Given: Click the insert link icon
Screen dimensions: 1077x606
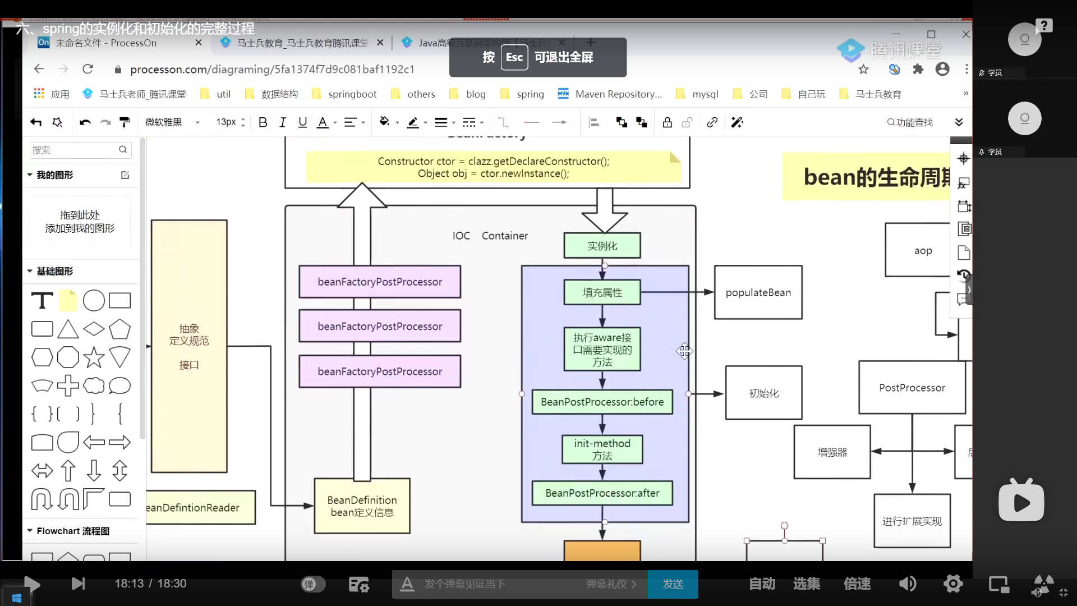Looking at the screenshot, I should [712, 122].
